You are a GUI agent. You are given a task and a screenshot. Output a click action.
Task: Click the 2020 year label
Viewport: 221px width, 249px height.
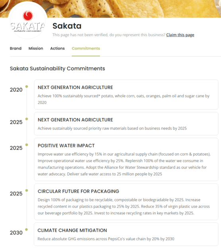[x=16, y=90]
